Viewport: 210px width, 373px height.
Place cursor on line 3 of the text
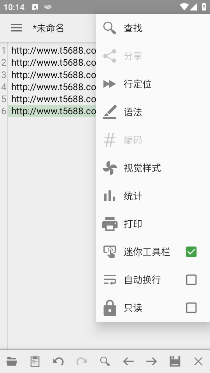[54, 75]
